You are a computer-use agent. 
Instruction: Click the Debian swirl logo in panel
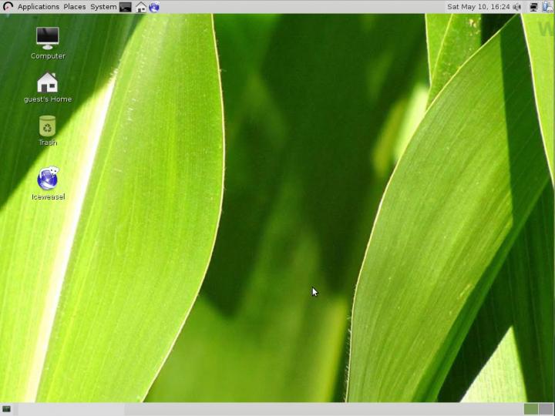tap(8, 7)
